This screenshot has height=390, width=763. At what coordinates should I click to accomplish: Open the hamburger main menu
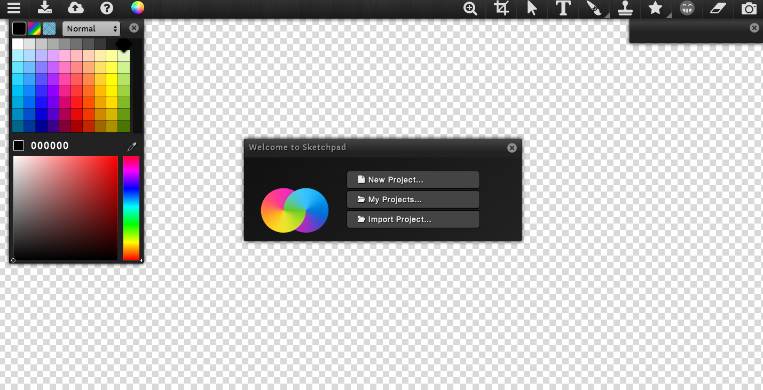(13, 8)
